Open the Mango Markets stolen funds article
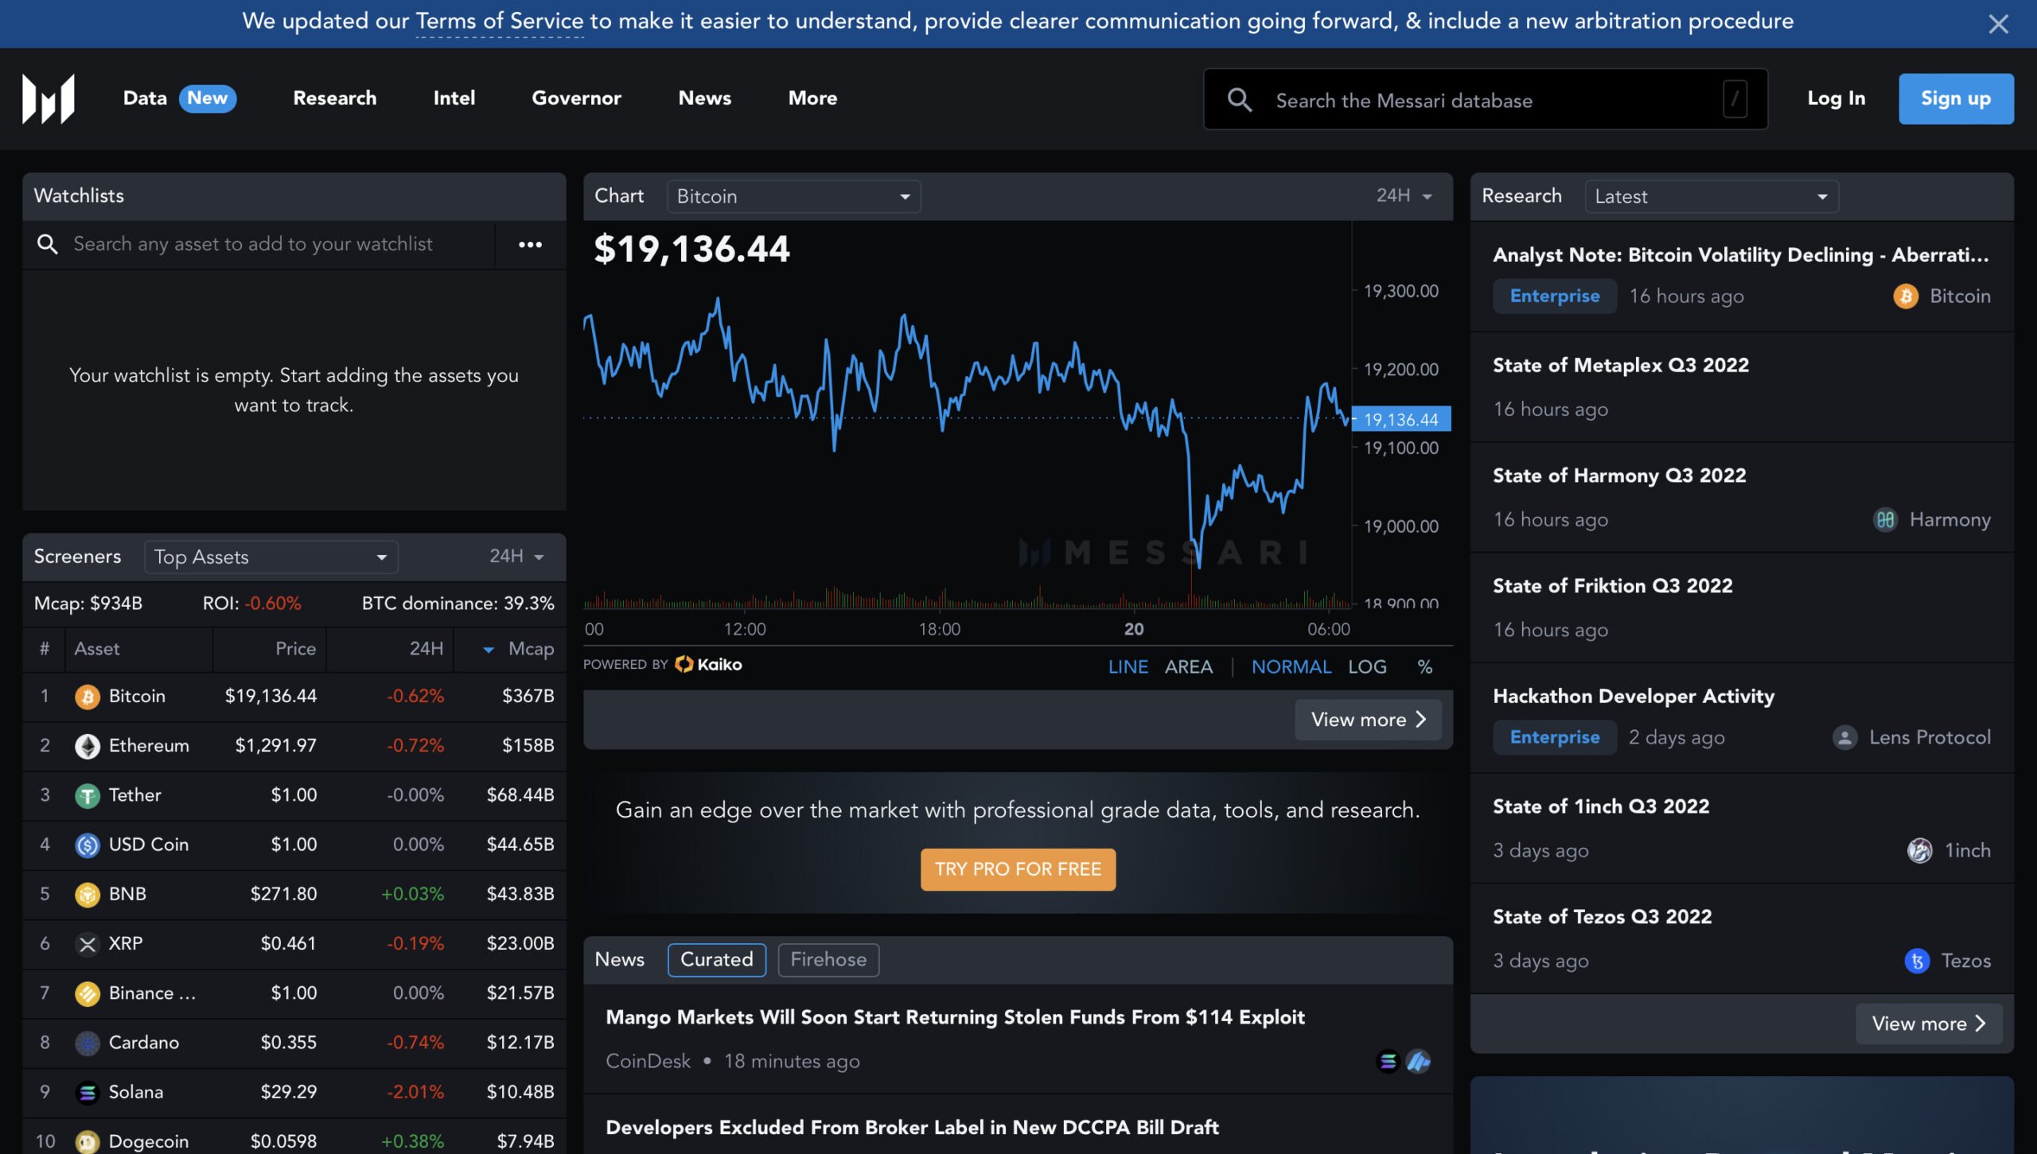 [x=955, y=1017]
